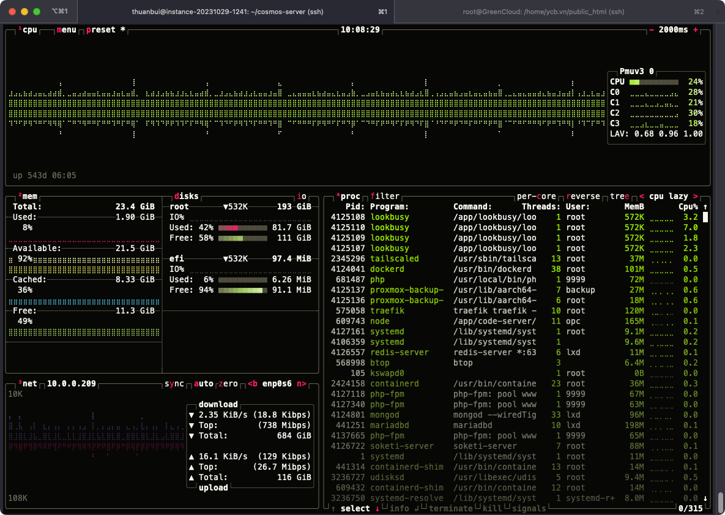Image resolution: width=725 pixels, height=515 pixels.
Task: Click the kill button in the process footer
Action: click(x=492, y=508)
